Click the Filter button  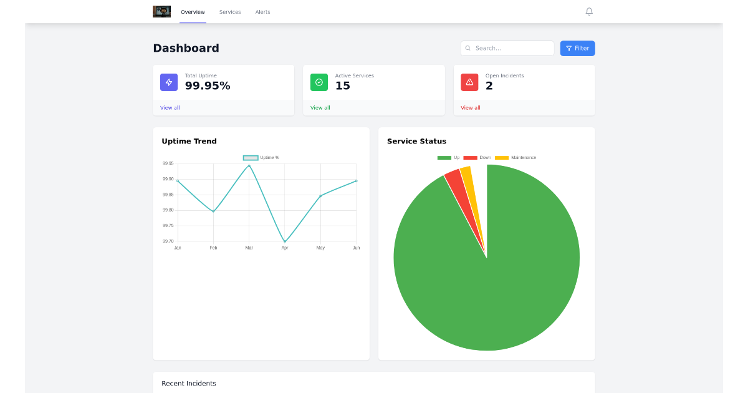click(577, 48)
